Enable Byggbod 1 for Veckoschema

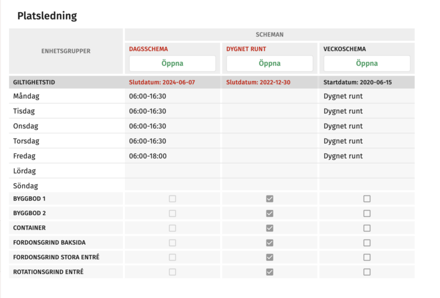pyautogui.click(x=367, y=199)
